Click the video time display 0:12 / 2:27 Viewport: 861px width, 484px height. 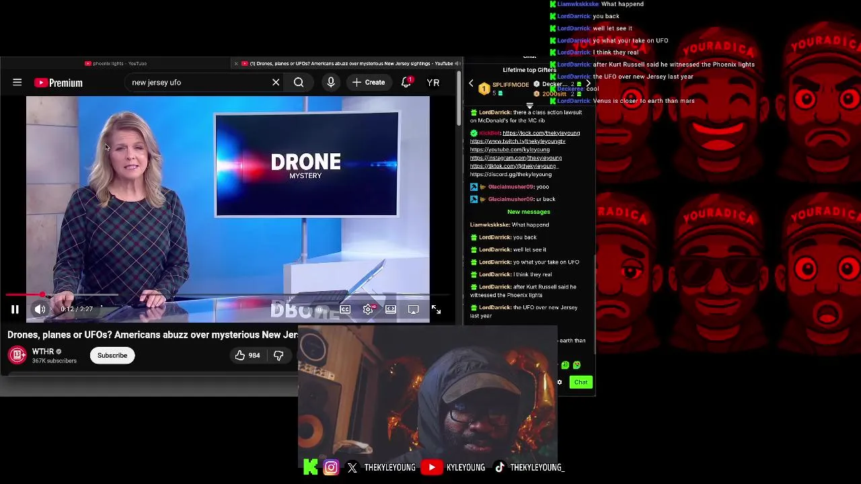[77, 309]
